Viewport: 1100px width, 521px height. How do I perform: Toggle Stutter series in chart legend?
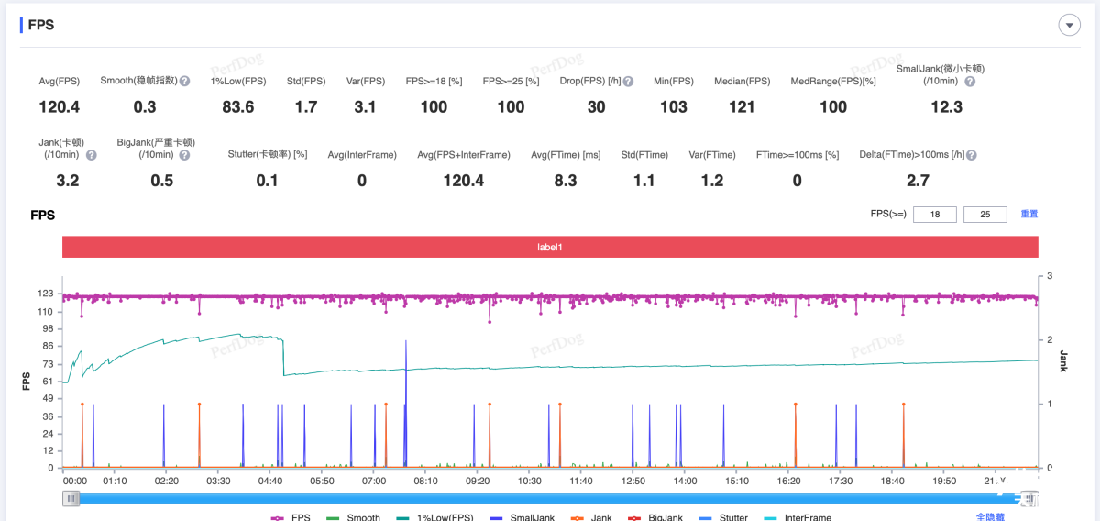pos(723,517)
